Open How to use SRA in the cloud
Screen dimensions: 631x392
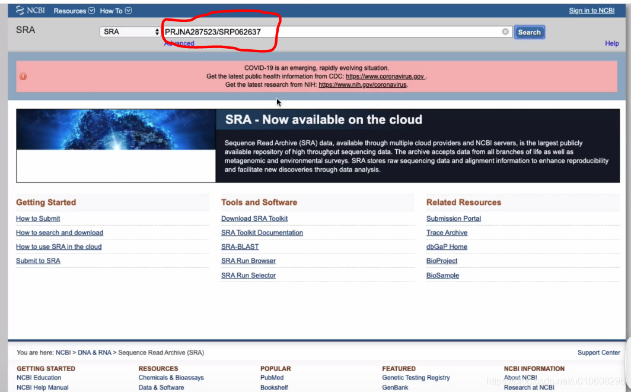point(59,246)
